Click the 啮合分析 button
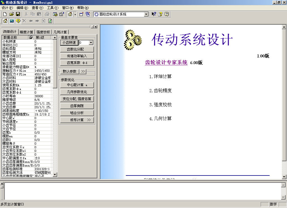The image size is (287, 208). 77,113
